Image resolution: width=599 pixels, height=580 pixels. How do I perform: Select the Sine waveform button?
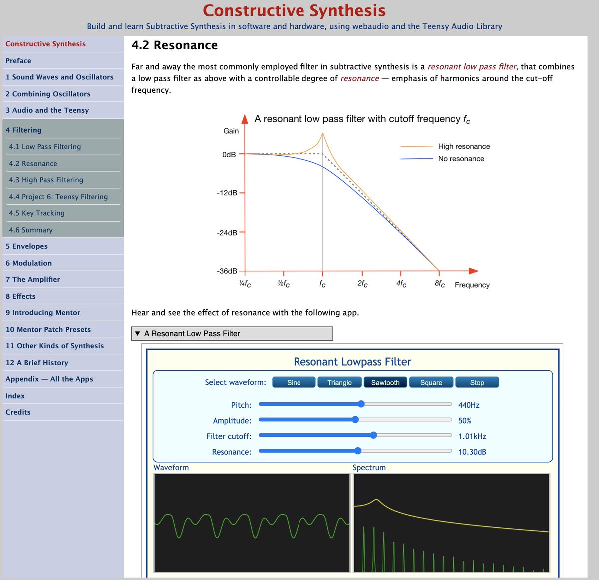click(294, 382)
